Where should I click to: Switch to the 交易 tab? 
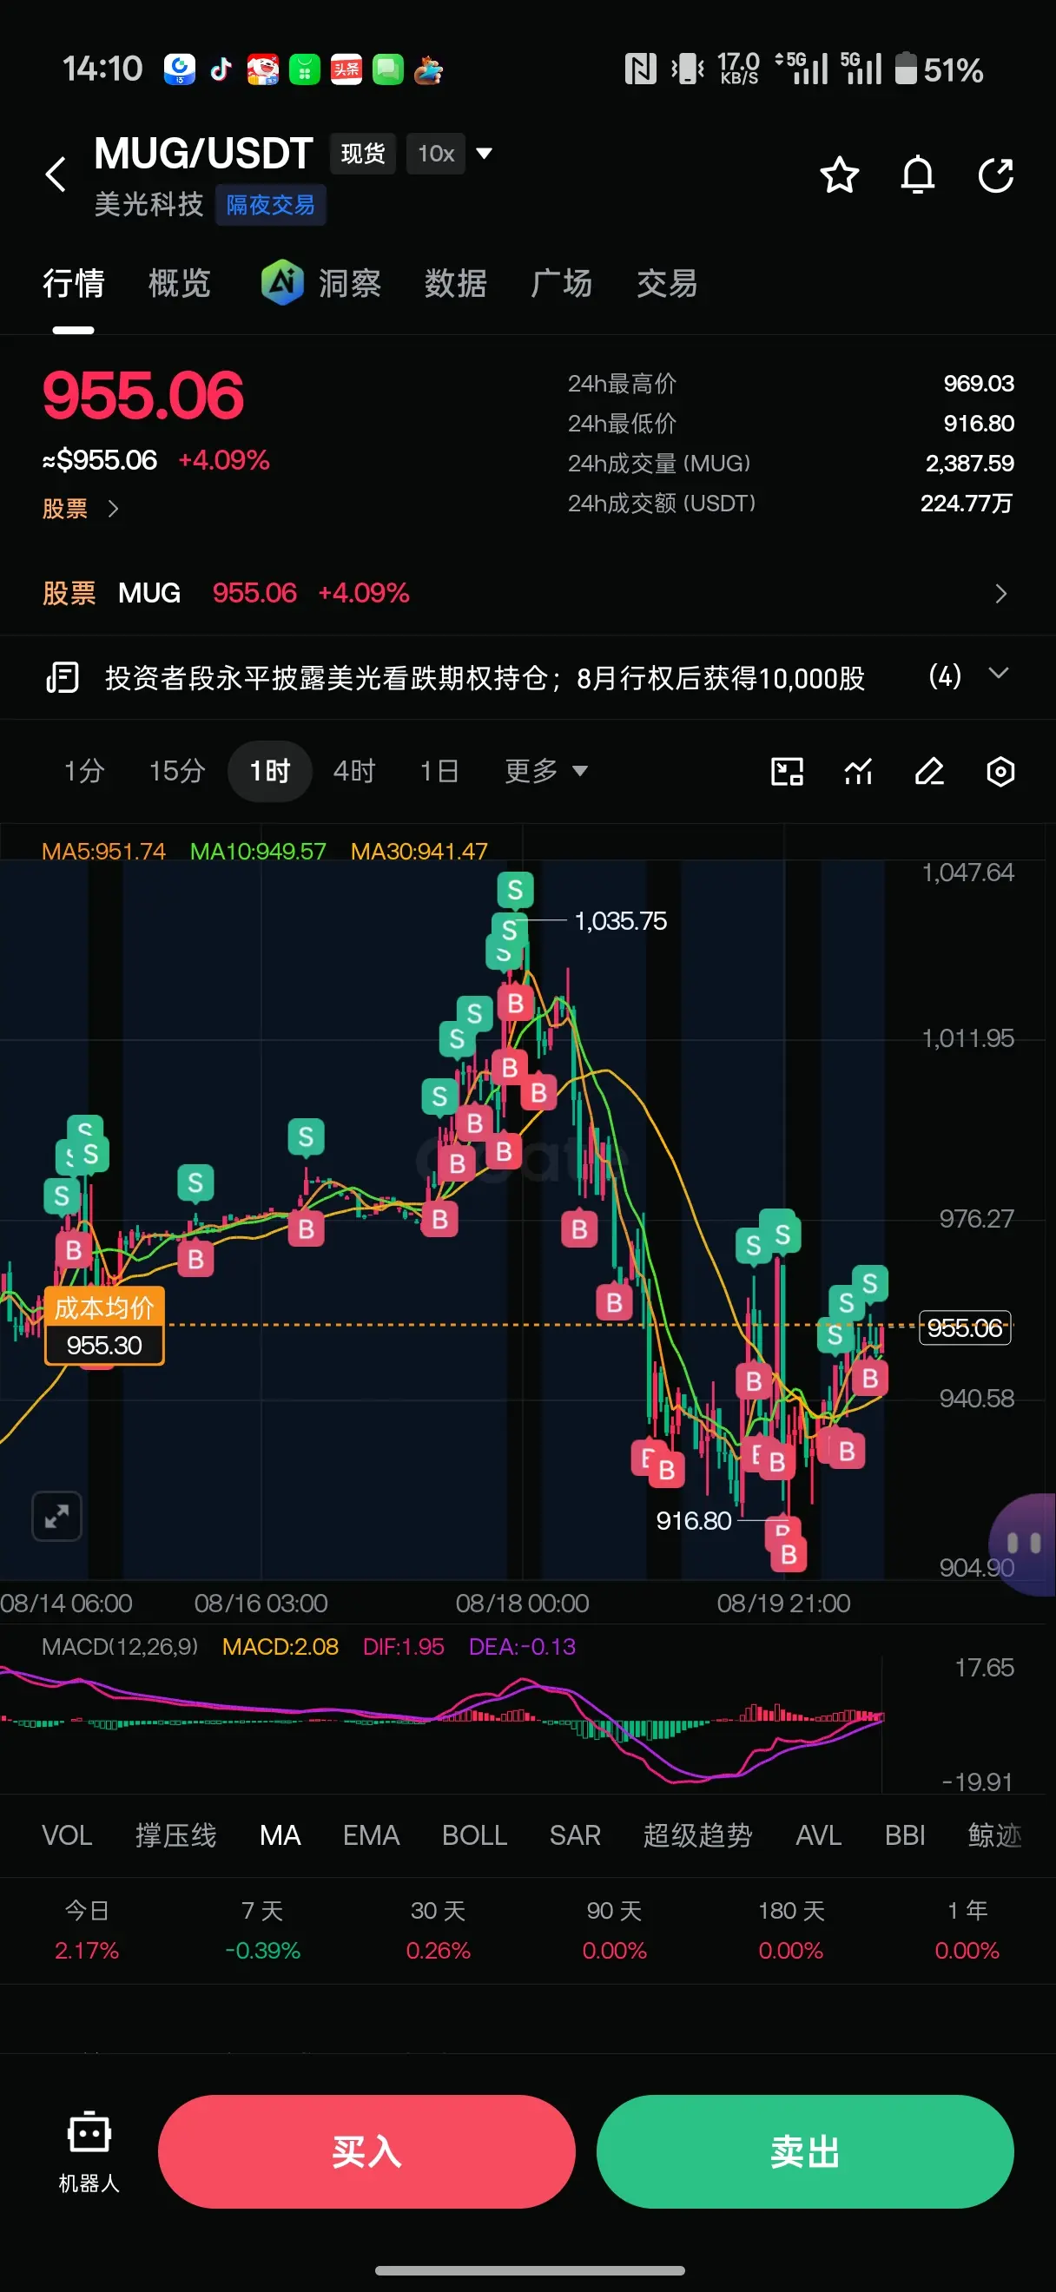667,283
